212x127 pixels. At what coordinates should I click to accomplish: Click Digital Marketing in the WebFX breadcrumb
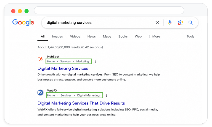(88, 95)
